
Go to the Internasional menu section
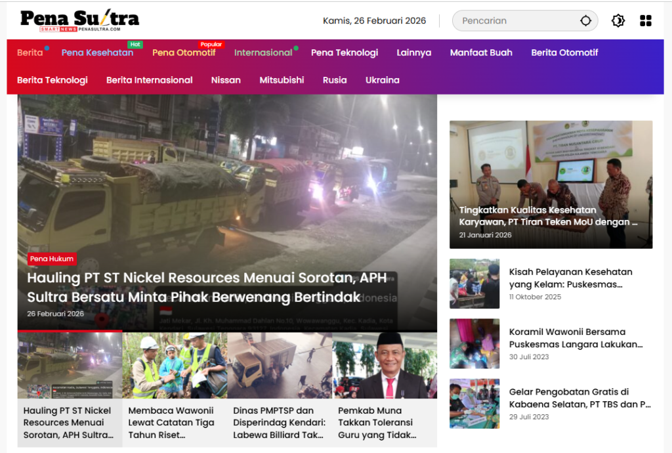pos(263,53)
